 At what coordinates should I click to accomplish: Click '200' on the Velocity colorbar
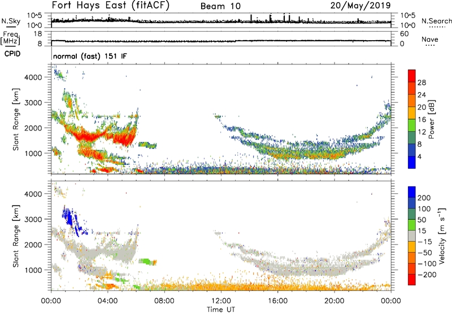pos(424,198)
